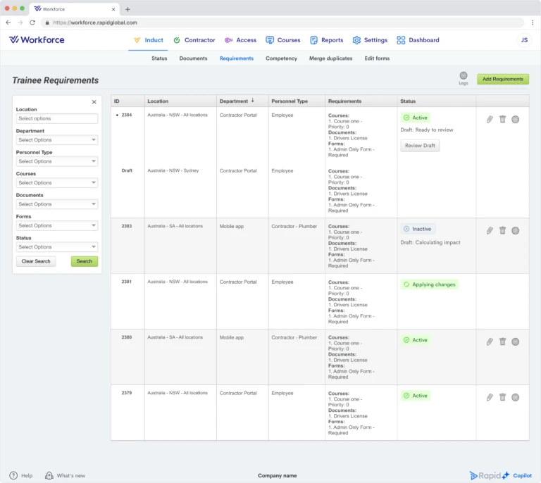
Task: Click the edit pencil icon for requirement 2384
Action: 490,119
